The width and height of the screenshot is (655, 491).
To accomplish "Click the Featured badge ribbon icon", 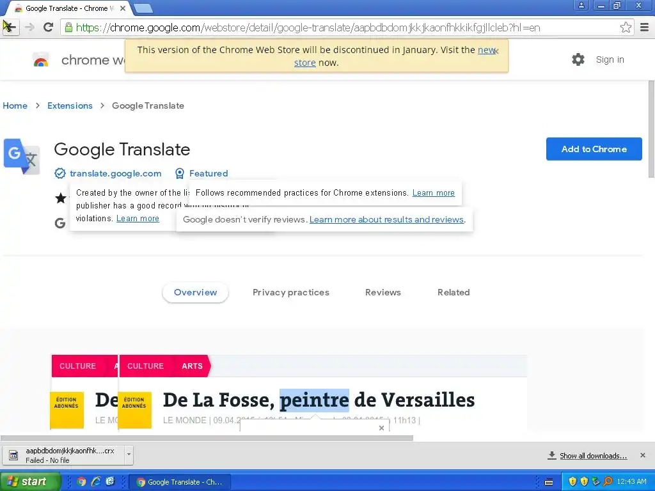I will click(180, 173).
